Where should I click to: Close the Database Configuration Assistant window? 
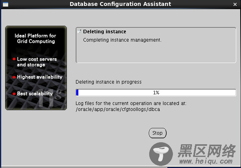click(235, 4)
